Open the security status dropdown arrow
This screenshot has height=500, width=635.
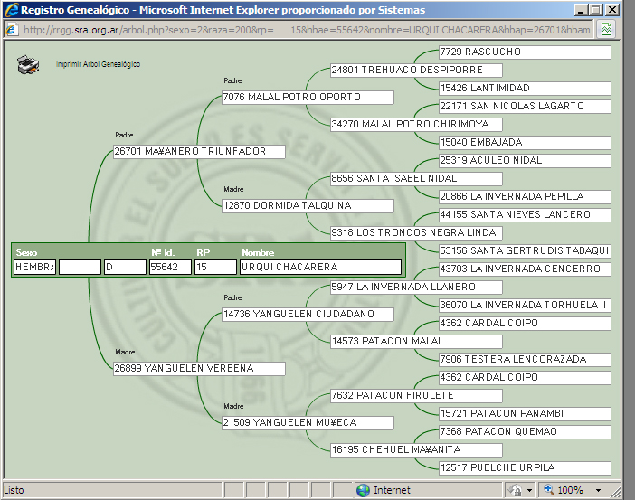(529, 490)
